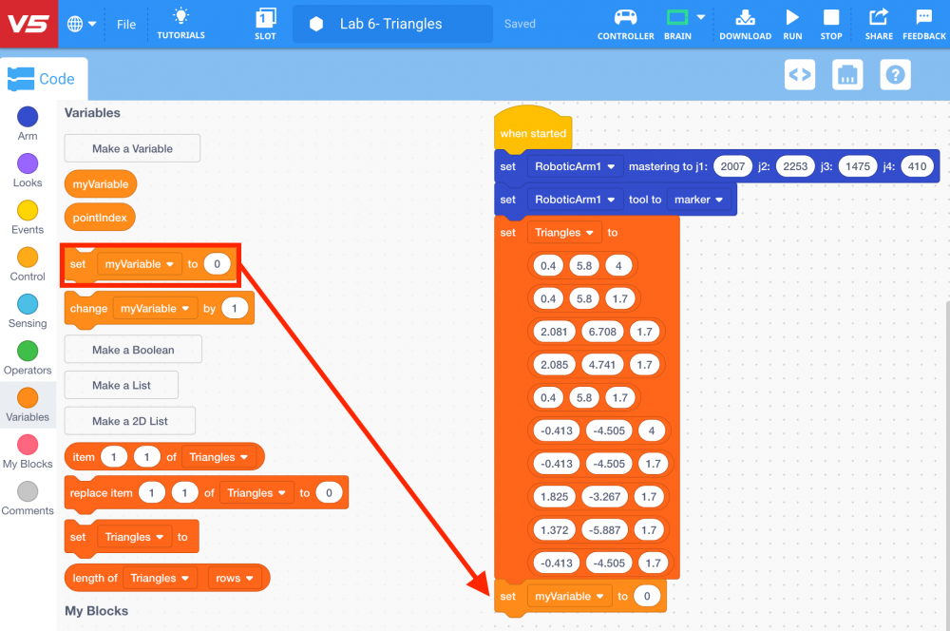Open the Feedback speech bubble icon

click(x=923, y=17)
